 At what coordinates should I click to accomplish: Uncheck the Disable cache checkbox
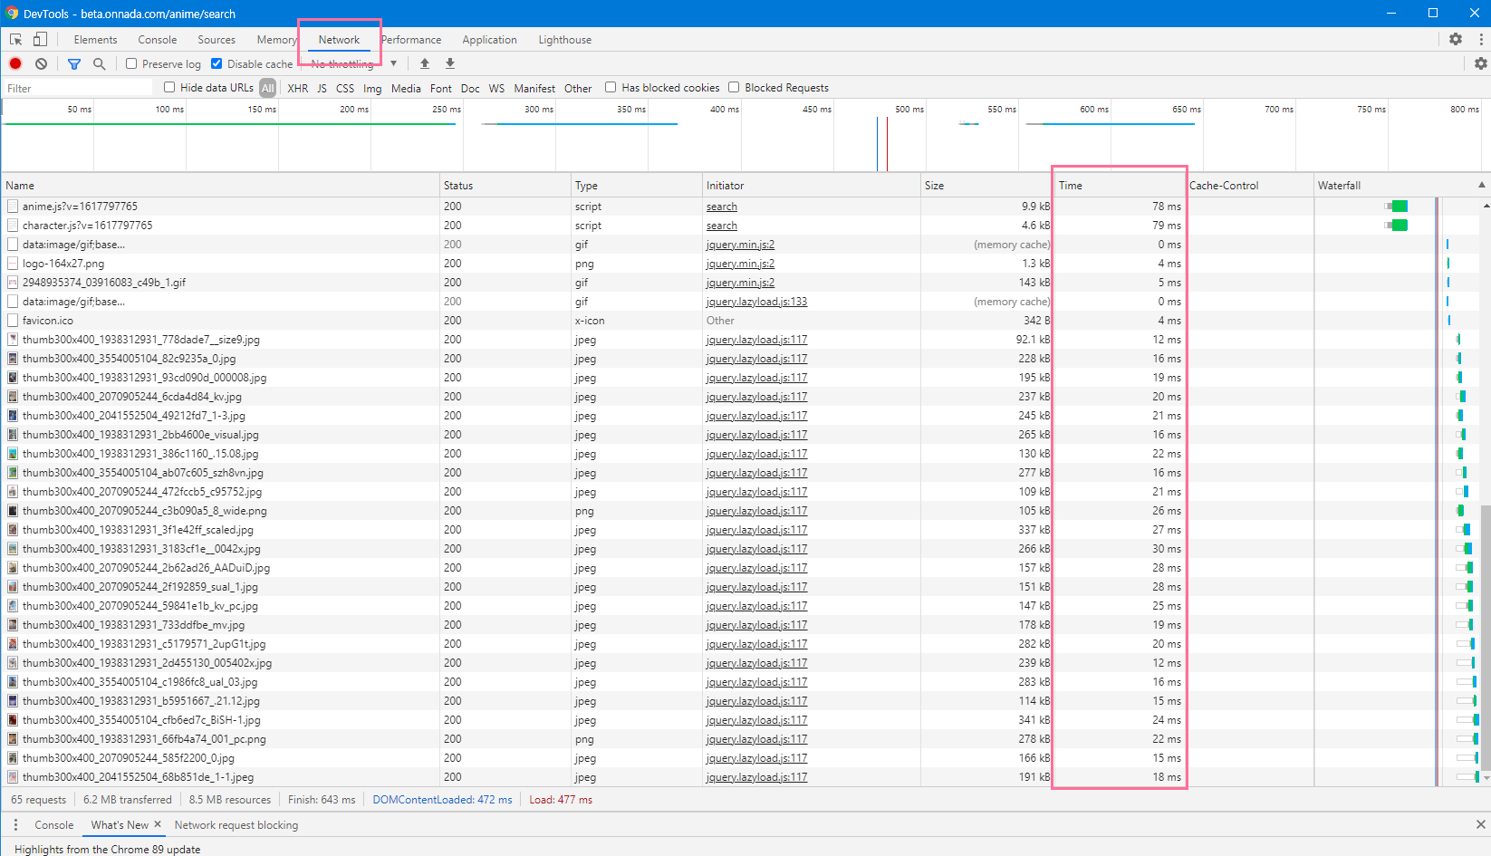click(x=216, y=63)
